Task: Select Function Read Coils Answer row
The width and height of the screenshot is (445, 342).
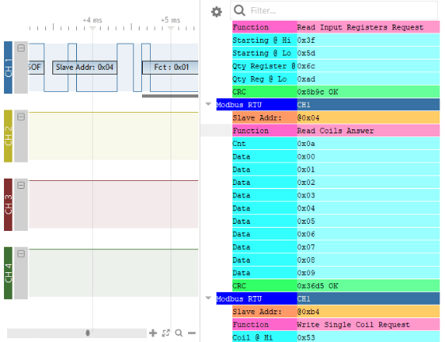Action: click(x=336, y=131)
